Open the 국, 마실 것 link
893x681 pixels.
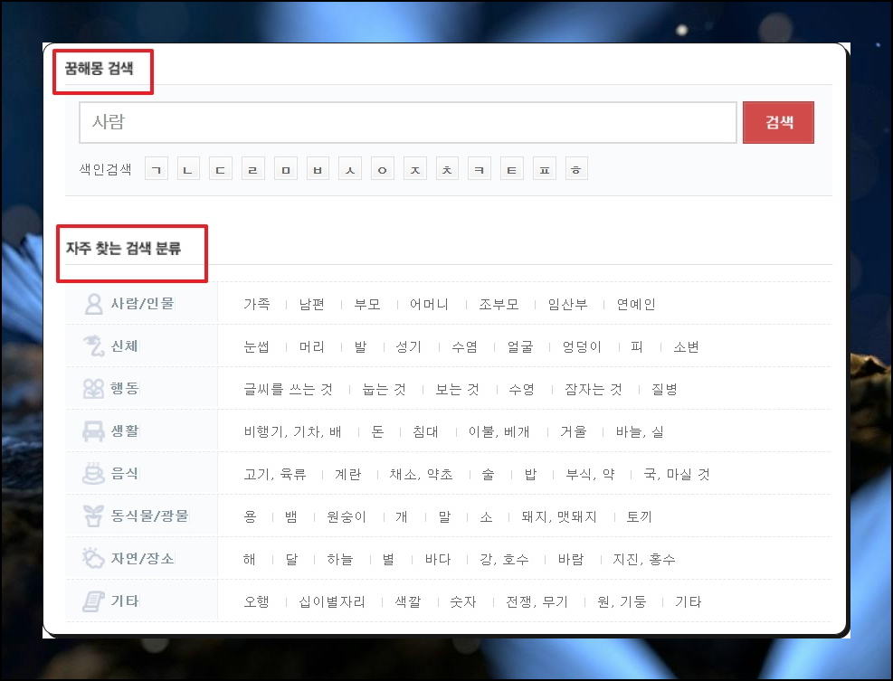coord(677,474)
